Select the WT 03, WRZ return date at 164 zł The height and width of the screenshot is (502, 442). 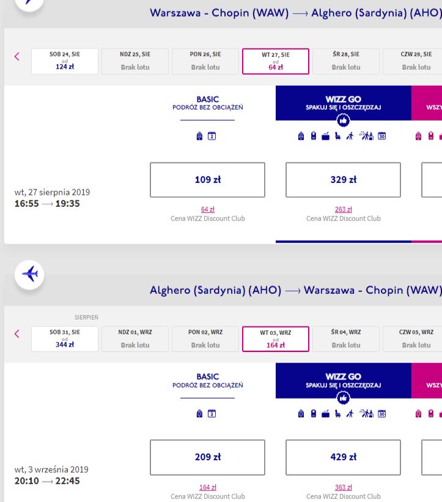point(276,339)
